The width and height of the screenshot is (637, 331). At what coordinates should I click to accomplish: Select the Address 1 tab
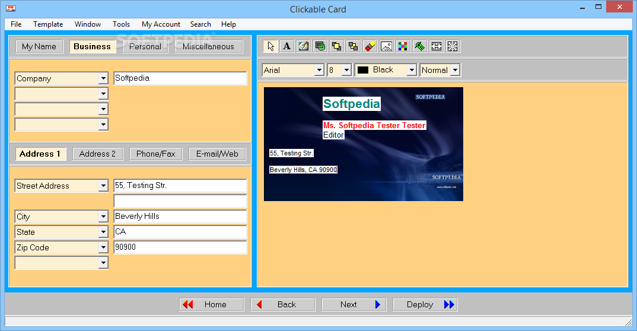point(40,154)
